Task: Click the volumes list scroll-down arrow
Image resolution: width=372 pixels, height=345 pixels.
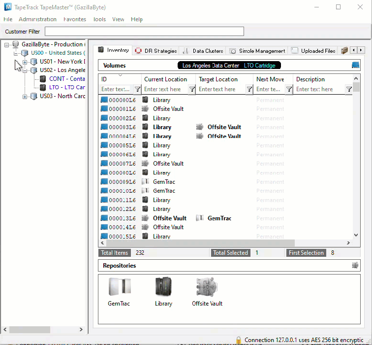Action: click(x=356, y=235)
